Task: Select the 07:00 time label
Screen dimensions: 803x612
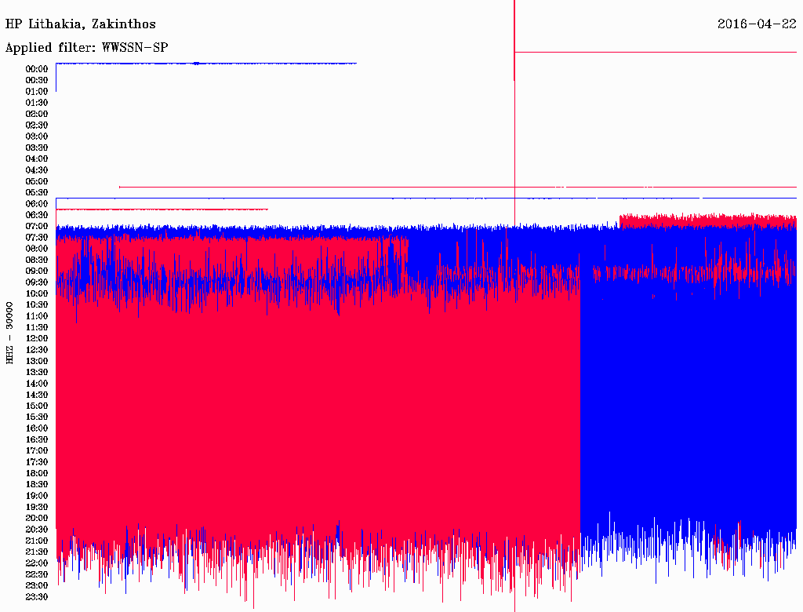Action: tap(37, 226)
